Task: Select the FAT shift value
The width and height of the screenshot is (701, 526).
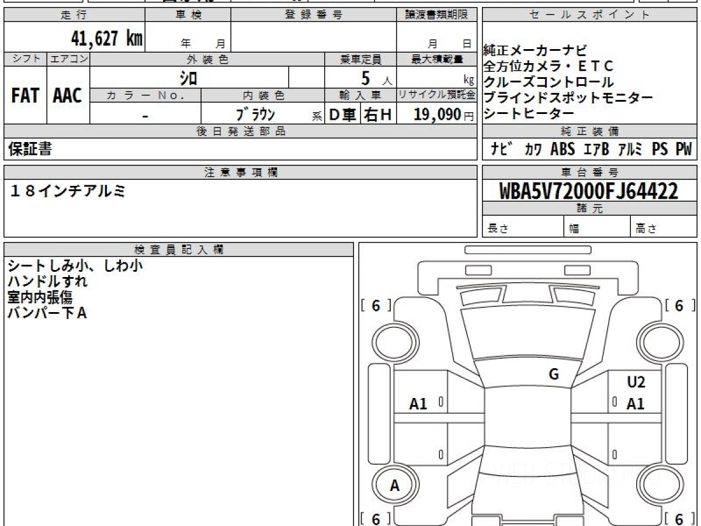Action: click(25, 96)
